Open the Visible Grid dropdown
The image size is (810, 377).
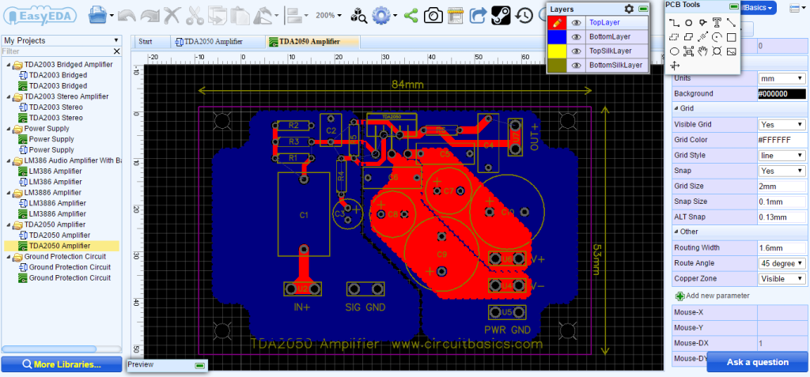click(x=782, y=124)
